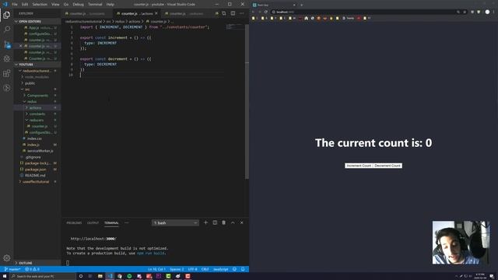Switch to the TERMINAL panel tab
Screen dimensions: 498x280
(x=111, y=223)
